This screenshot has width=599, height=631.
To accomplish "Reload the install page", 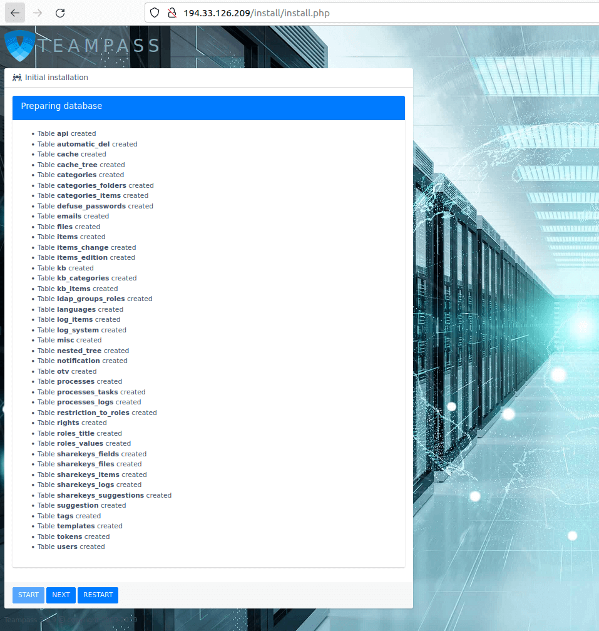I will click(60, 13).
